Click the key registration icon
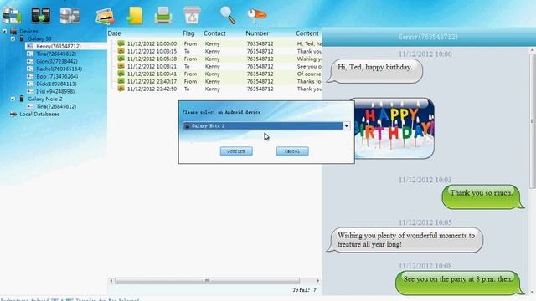536x301 pixels. pos(257,16)
